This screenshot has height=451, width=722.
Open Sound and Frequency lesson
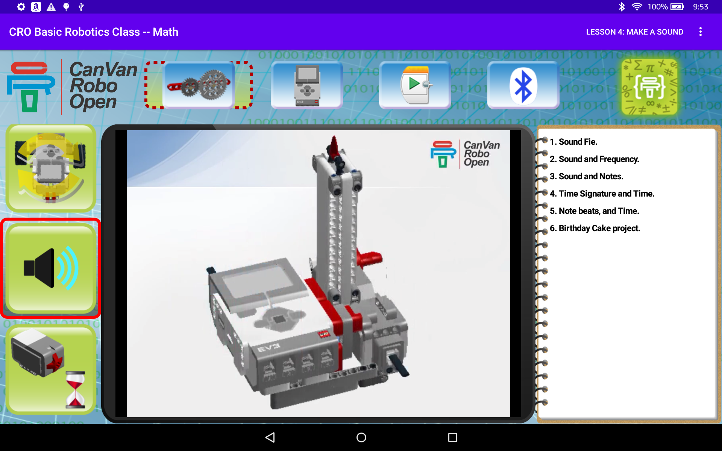point(594,159)
